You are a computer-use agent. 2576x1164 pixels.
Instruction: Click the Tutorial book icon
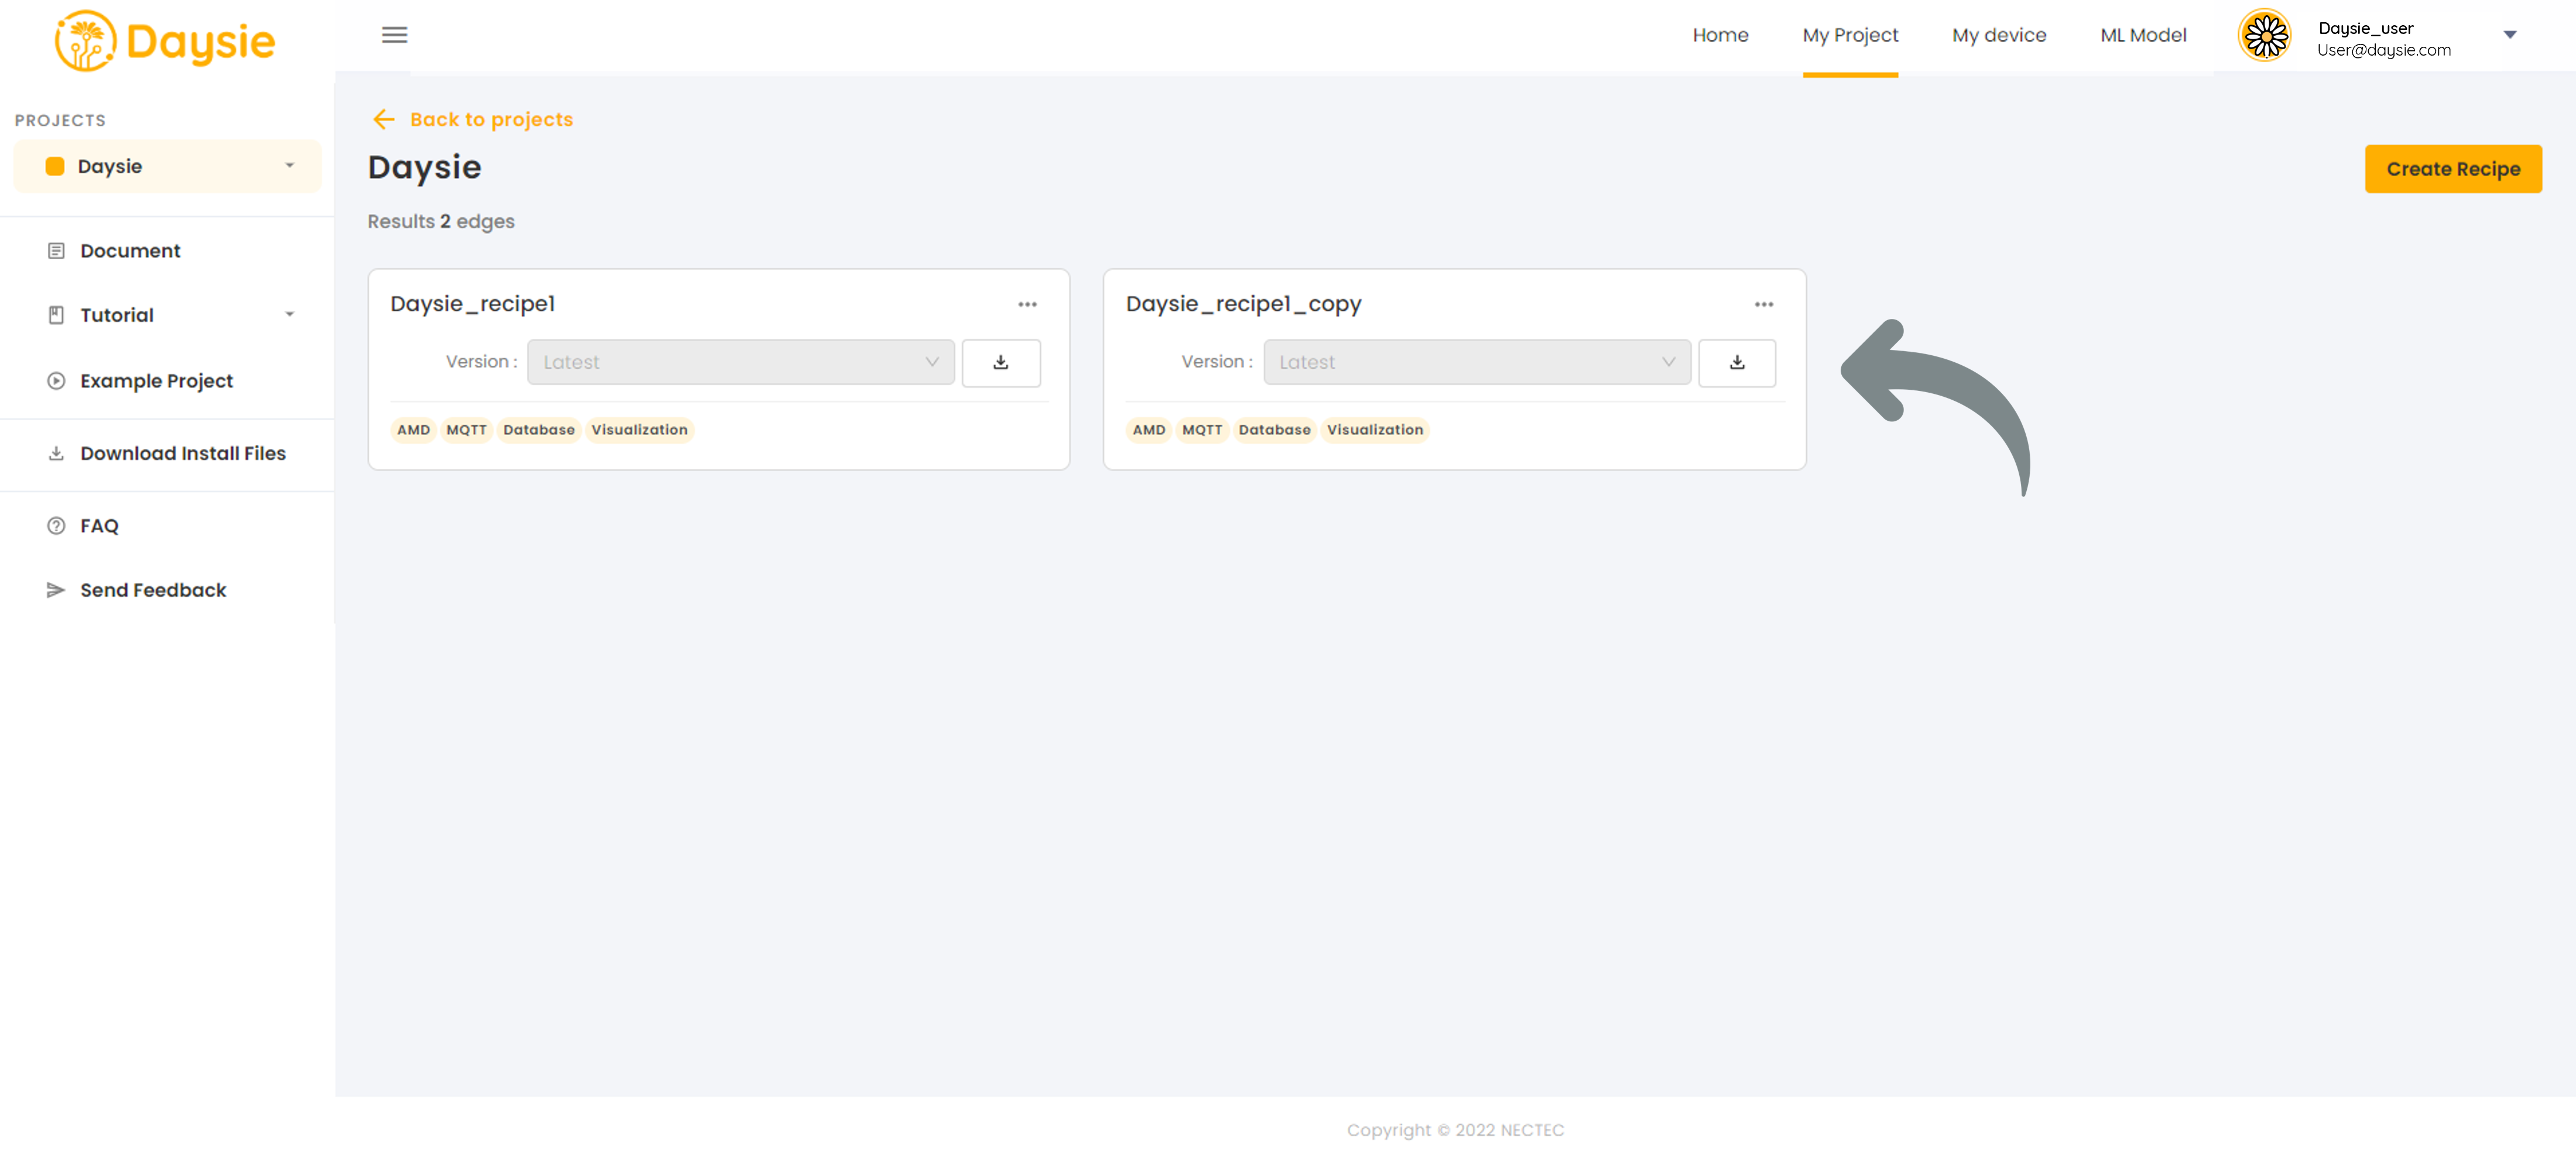56,315
